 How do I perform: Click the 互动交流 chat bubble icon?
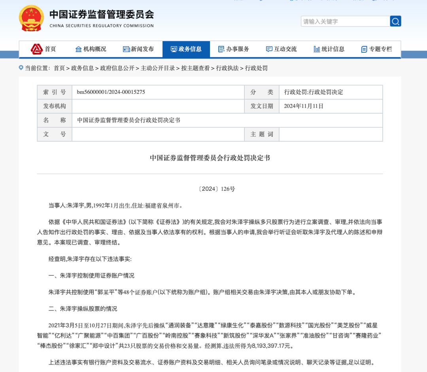tap(269, 49)
